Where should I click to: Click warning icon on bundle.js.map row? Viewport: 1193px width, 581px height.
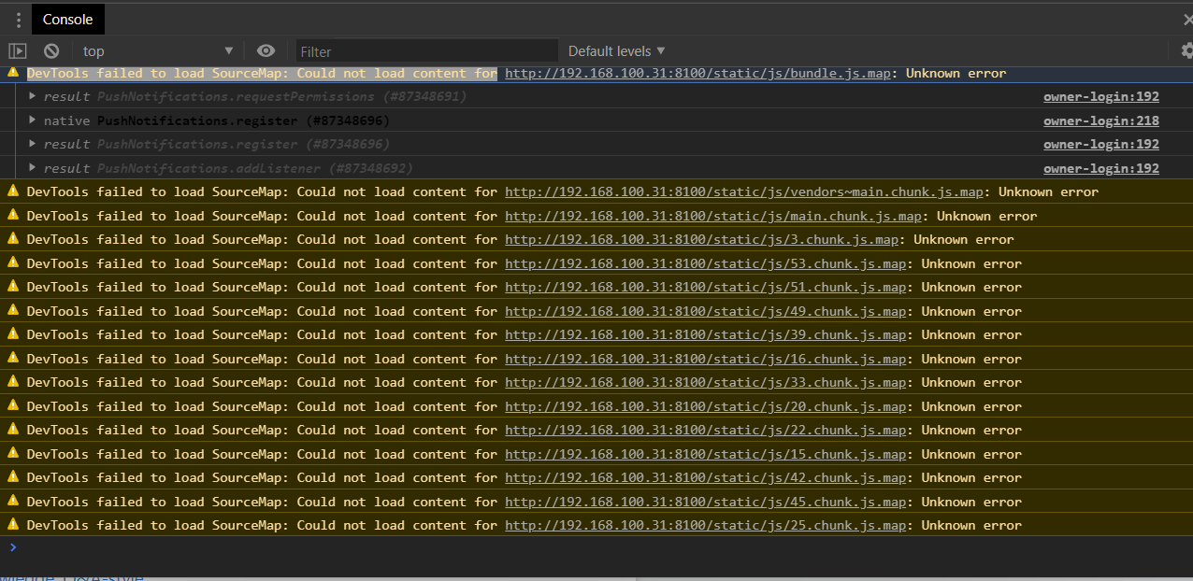(13, 72)
